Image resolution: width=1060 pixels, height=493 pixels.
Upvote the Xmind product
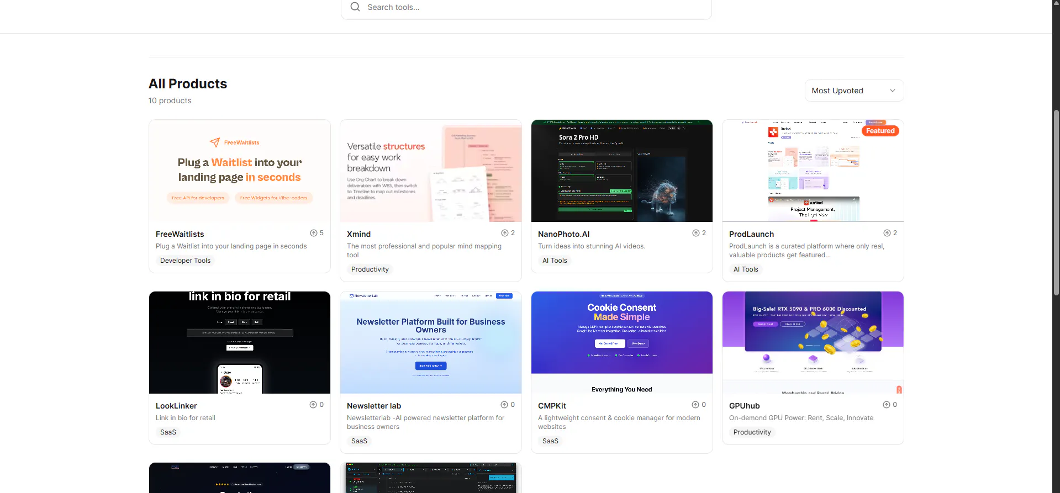point(508,233)
